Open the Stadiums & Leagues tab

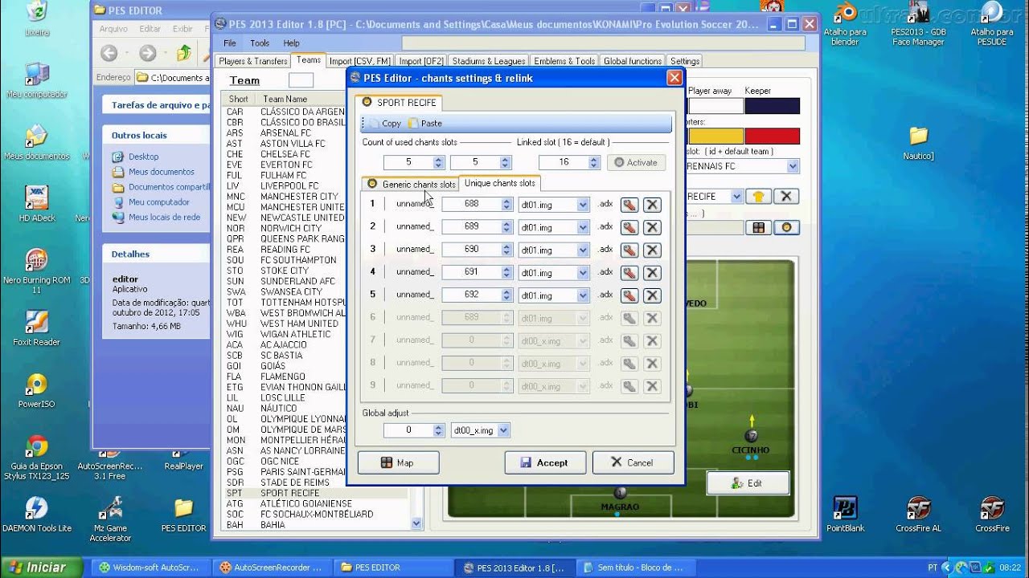488,61
